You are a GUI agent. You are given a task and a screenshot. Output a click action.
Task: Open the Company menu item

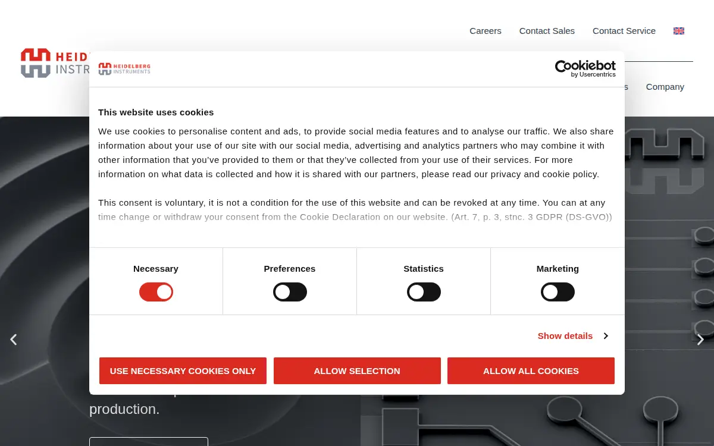665,87
